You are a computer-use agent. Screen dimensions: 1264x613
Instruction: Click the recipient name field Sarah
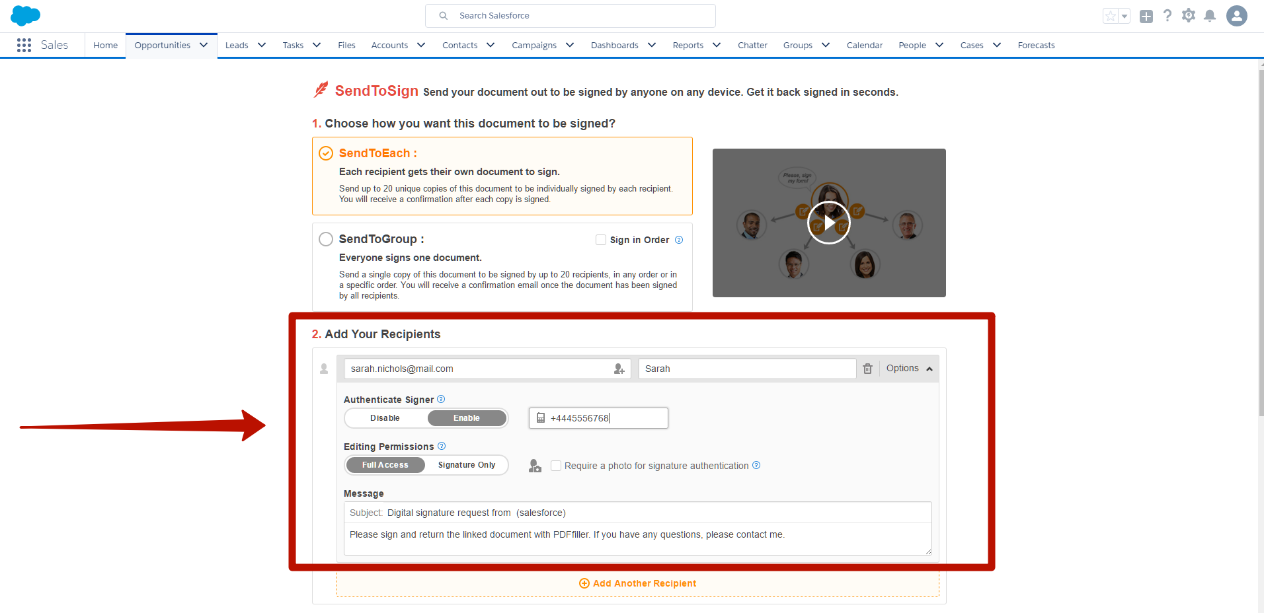[x=747, y=369]
